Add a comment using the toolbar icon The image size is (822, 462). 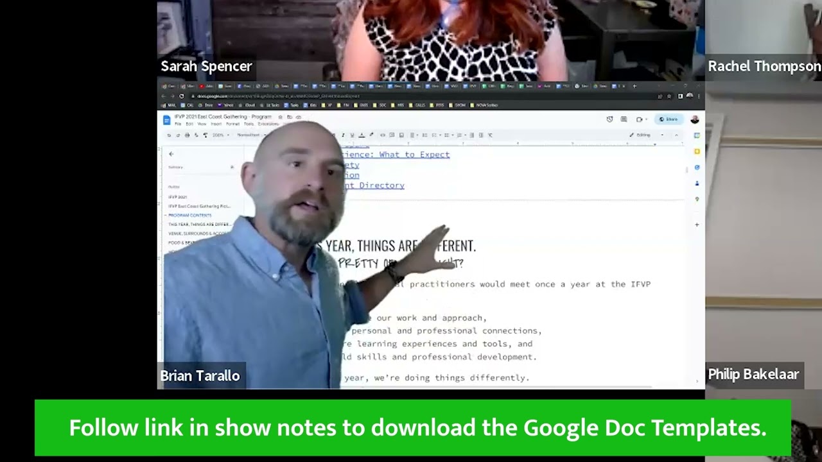click(x=392, y=135)
